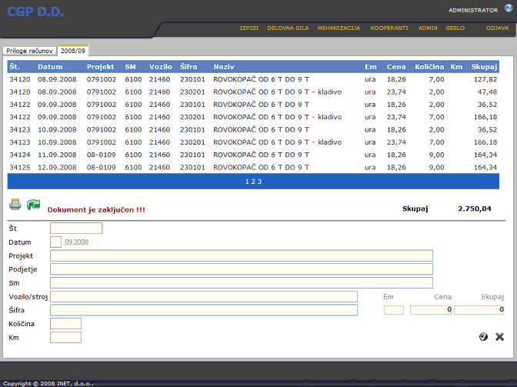Click the CGP D.D. logo
This screenshot has height=387, width=517.
35,12
